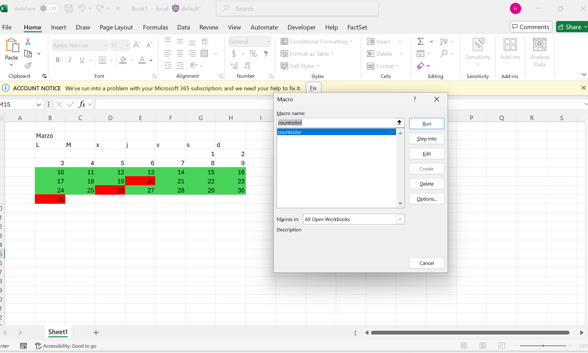Switch to the Formulas ribbon tab
The height and width of the screenshot is (353, 588).
point(155,27)
